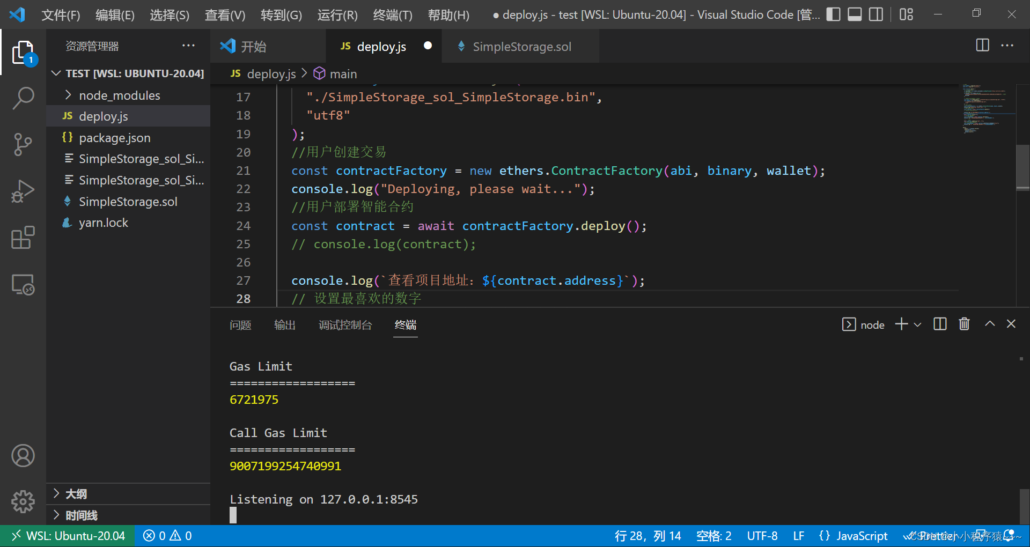Switch to the 输出 panel tab

285,325
